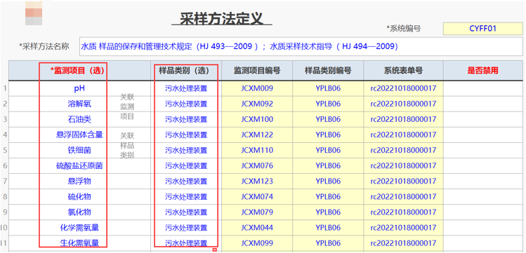The image size is (526, 253).
Task: Click the 是否禁用 column header
Action: pyautogui.click(x=482, y=71)
